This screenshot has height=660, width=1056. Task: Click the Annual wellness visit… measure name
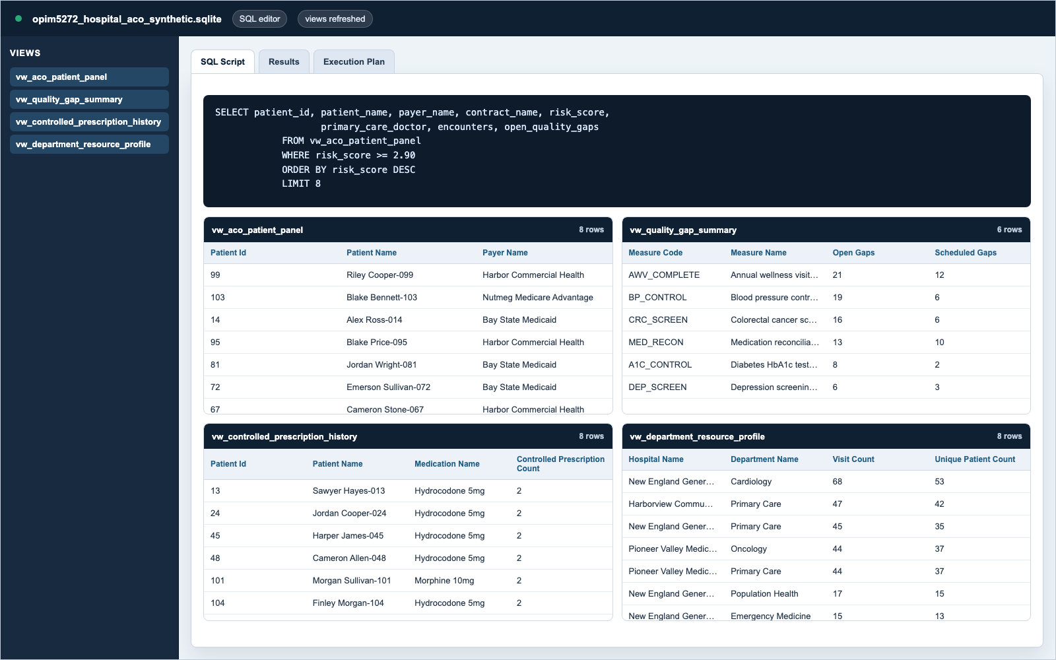[774, 275]
